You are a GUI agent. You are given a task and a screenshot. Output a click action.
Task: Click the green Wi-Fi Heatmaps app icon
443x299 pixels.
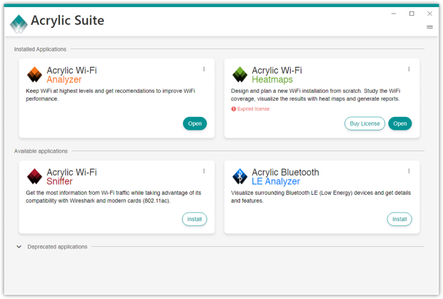(x=240, y=74)
